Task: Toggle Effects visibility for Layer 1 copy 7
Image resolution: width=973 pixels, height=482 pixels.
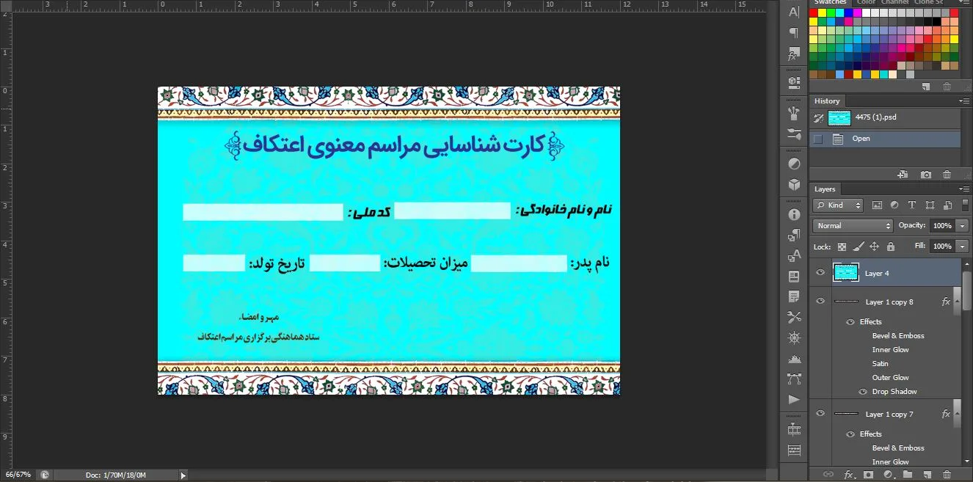Action: pos(850,434)
